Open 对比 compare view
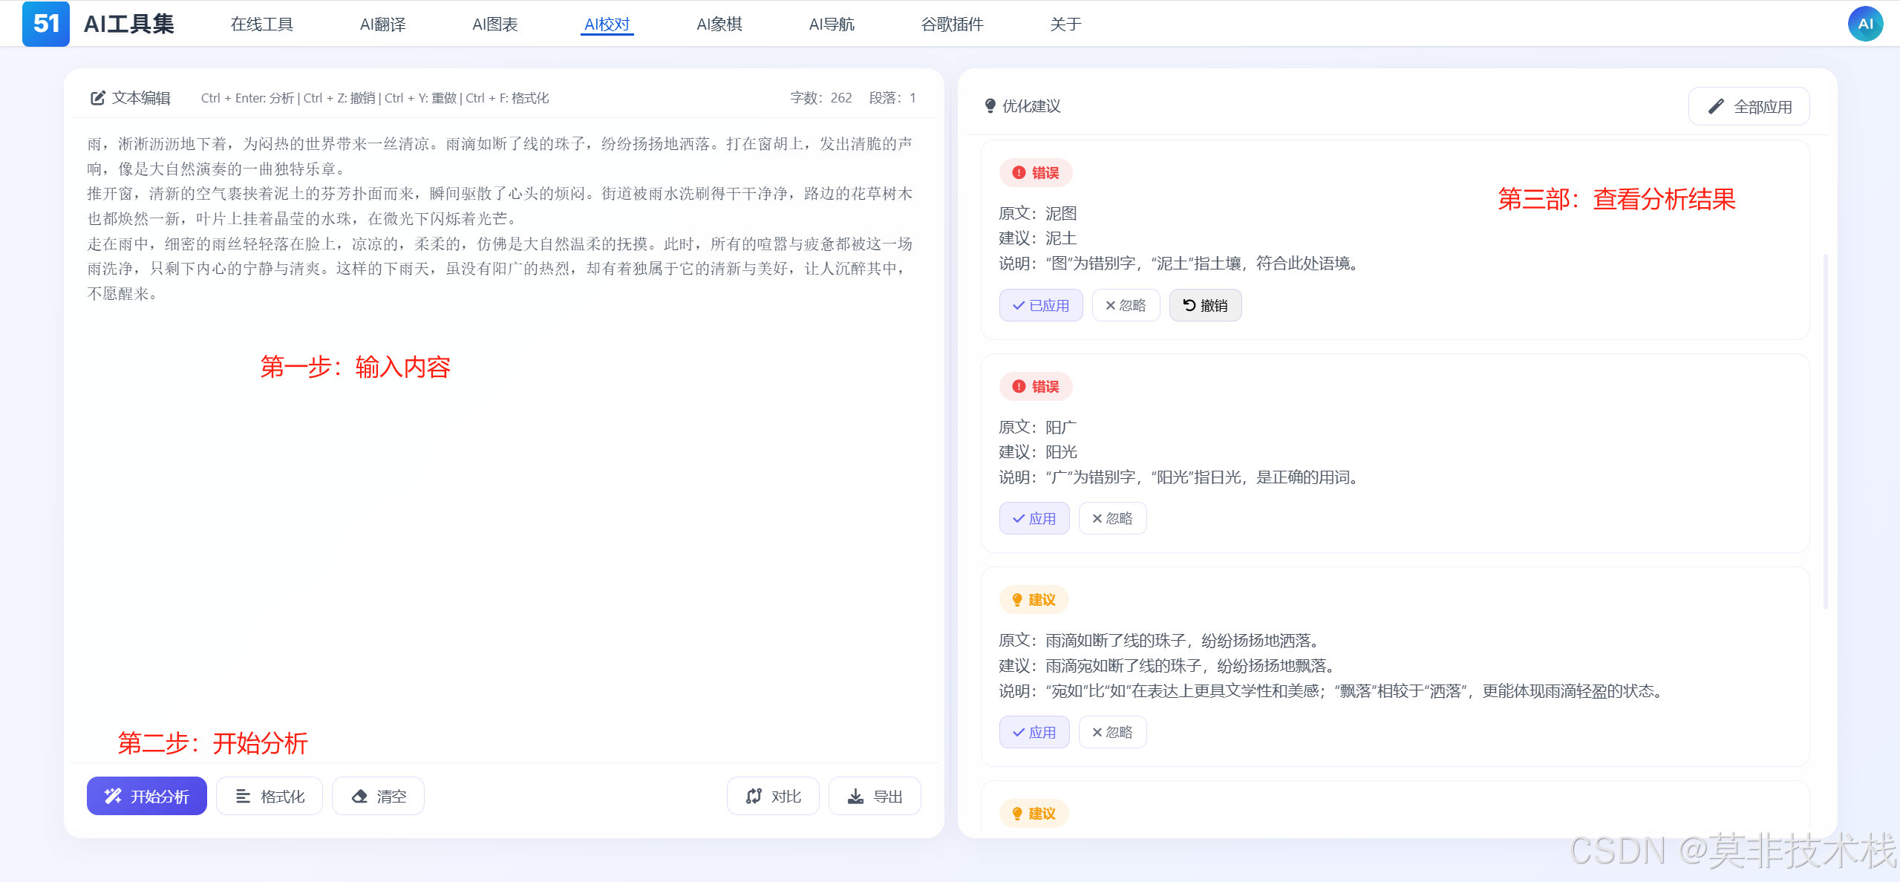The height and width of the screenshot is (882, 1900). click(x=773, y=796)
